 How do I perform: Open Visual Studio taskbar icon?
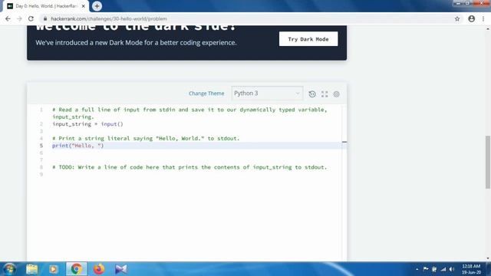coord(121,269)
